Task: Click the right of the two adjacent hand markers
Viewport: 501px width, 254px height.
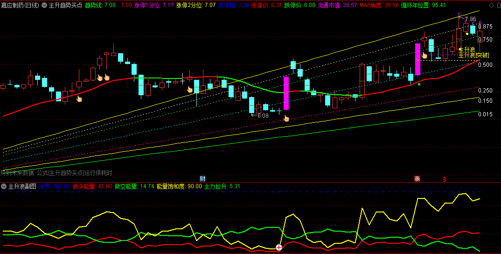Action: [107, 78]
